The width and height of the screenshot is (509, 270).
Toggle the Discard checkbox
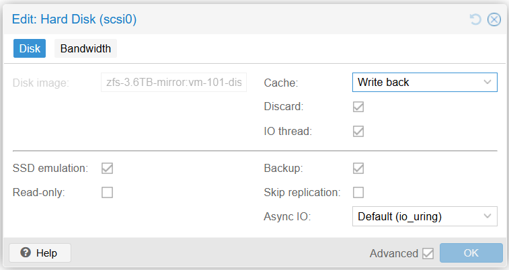(358, 107)
